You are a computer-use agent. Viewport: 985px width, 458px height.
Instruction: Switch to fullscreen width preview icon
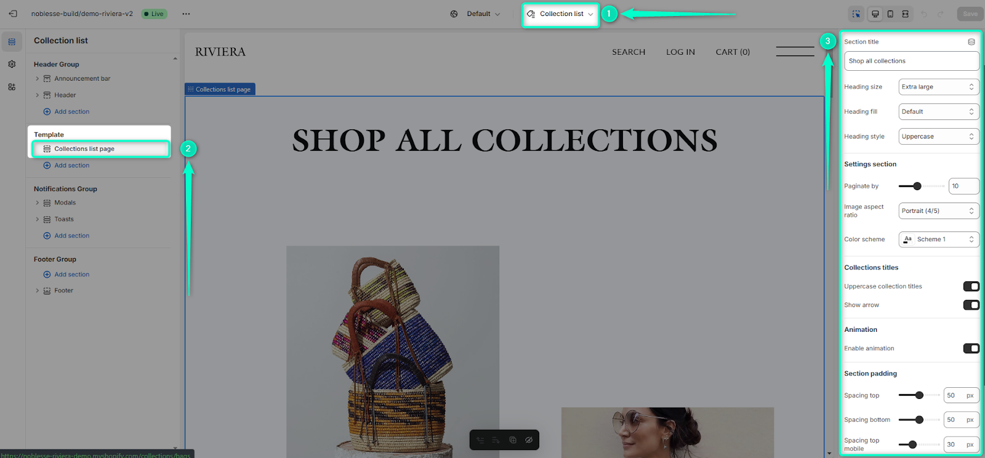(905, 14)
